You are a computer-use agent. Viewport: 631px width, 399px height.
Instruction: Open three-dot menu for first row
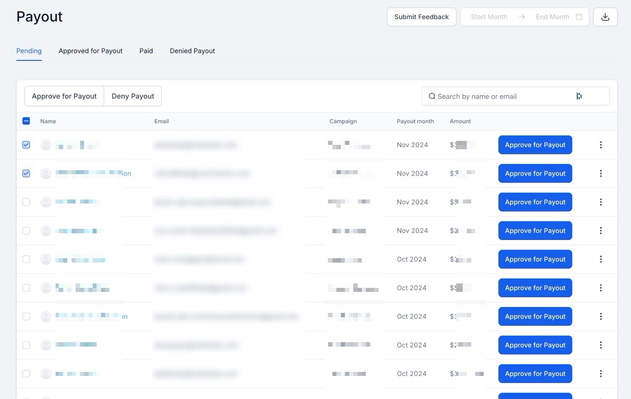[600, 145]
